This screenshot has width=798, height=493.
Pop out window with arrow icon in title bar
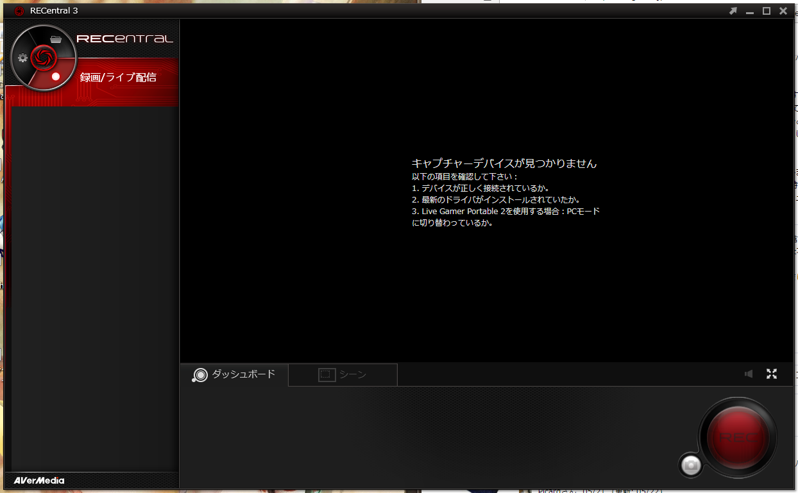pyautogui.click(x=733, y=11)
